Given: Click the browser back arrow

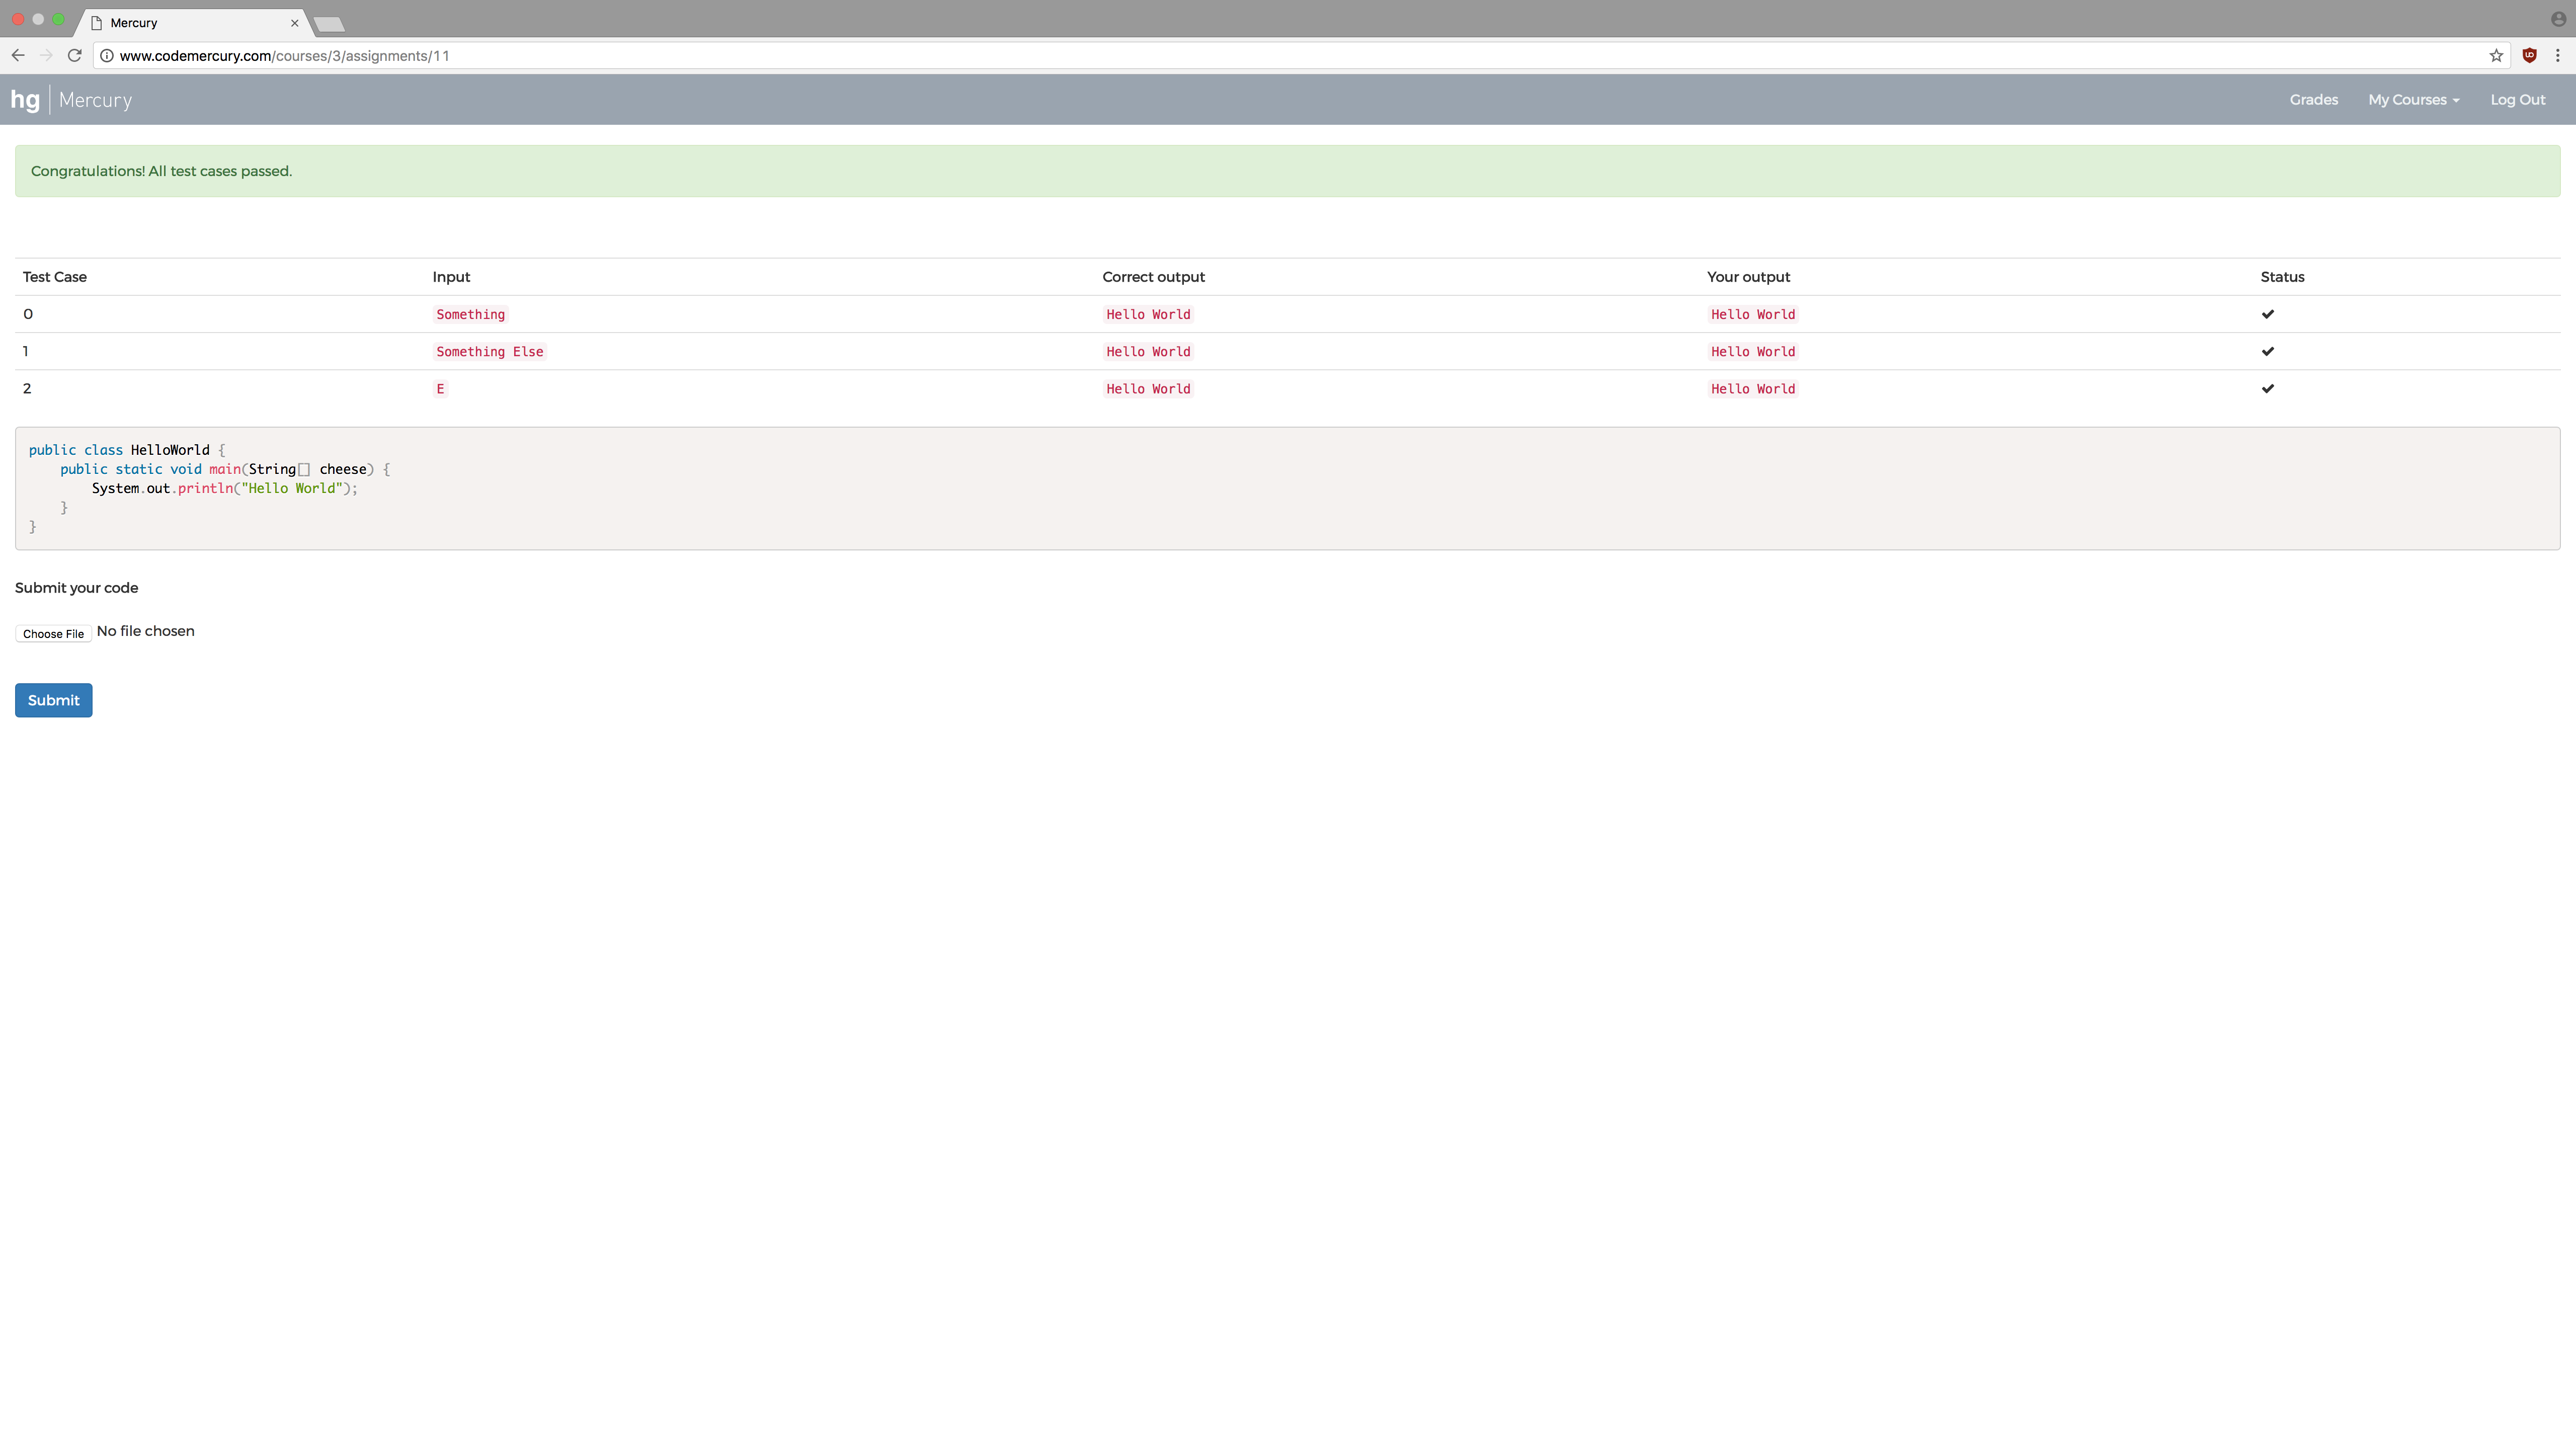Looking at the screenshot, I should pos(18,56).
